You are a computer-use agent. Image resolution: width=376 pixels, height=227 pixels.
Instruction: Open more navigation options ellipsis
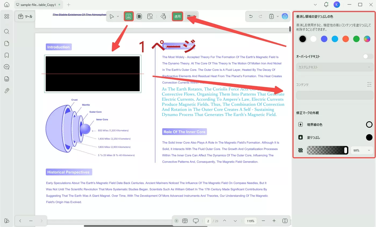click(x=31, y=221)
